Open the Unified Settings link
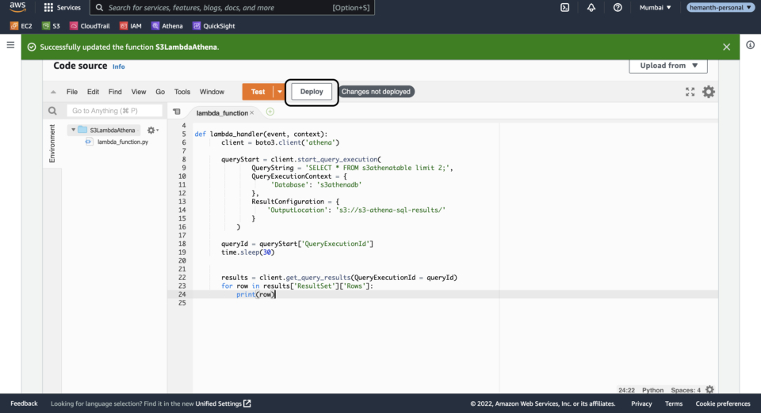Screen dimensions: 761x413 click(223, 404)
